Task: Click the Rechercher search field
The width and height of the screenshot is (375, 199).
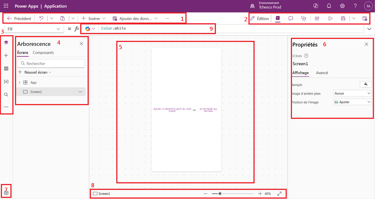Action: pos(51,63)
